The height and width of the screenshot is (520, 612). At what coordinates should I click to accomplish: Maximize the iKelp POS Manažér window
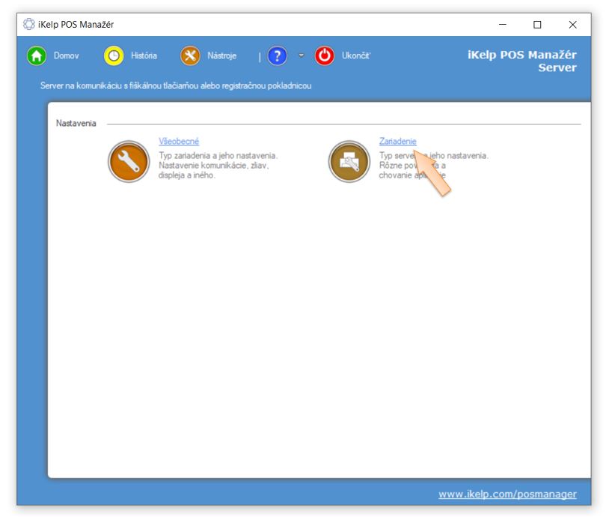(537, 25)
